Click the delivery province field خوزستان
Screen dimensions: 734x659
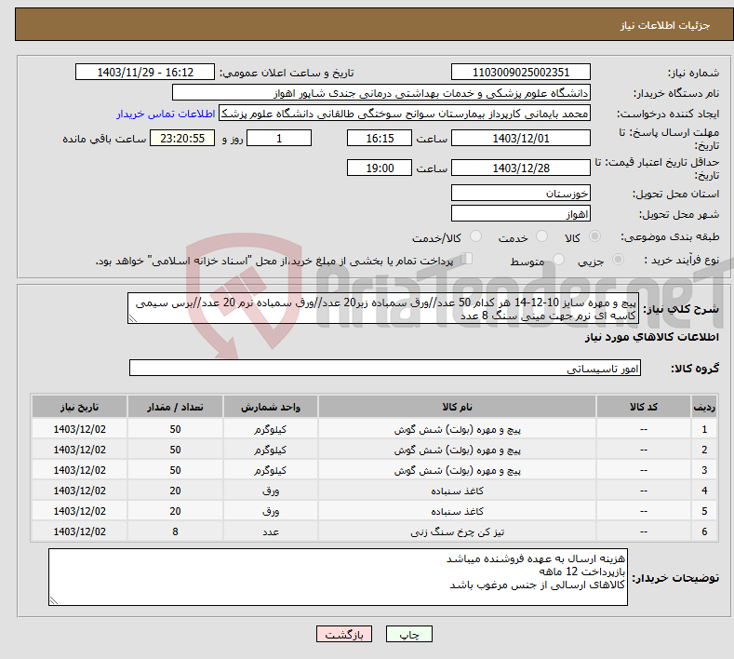click(521, 193)
